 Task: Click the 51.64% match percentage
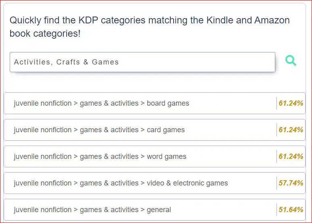point(291,210)
